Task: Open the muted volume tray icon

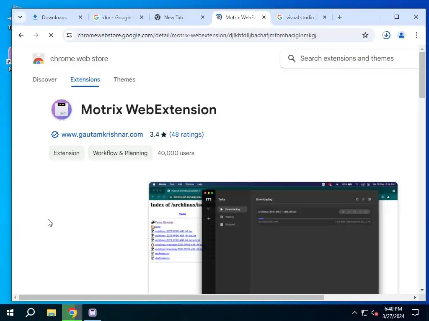Action: click(x=375, y=313)
